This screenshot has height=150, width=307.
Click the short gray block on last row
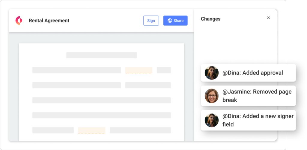coord(53,130)
